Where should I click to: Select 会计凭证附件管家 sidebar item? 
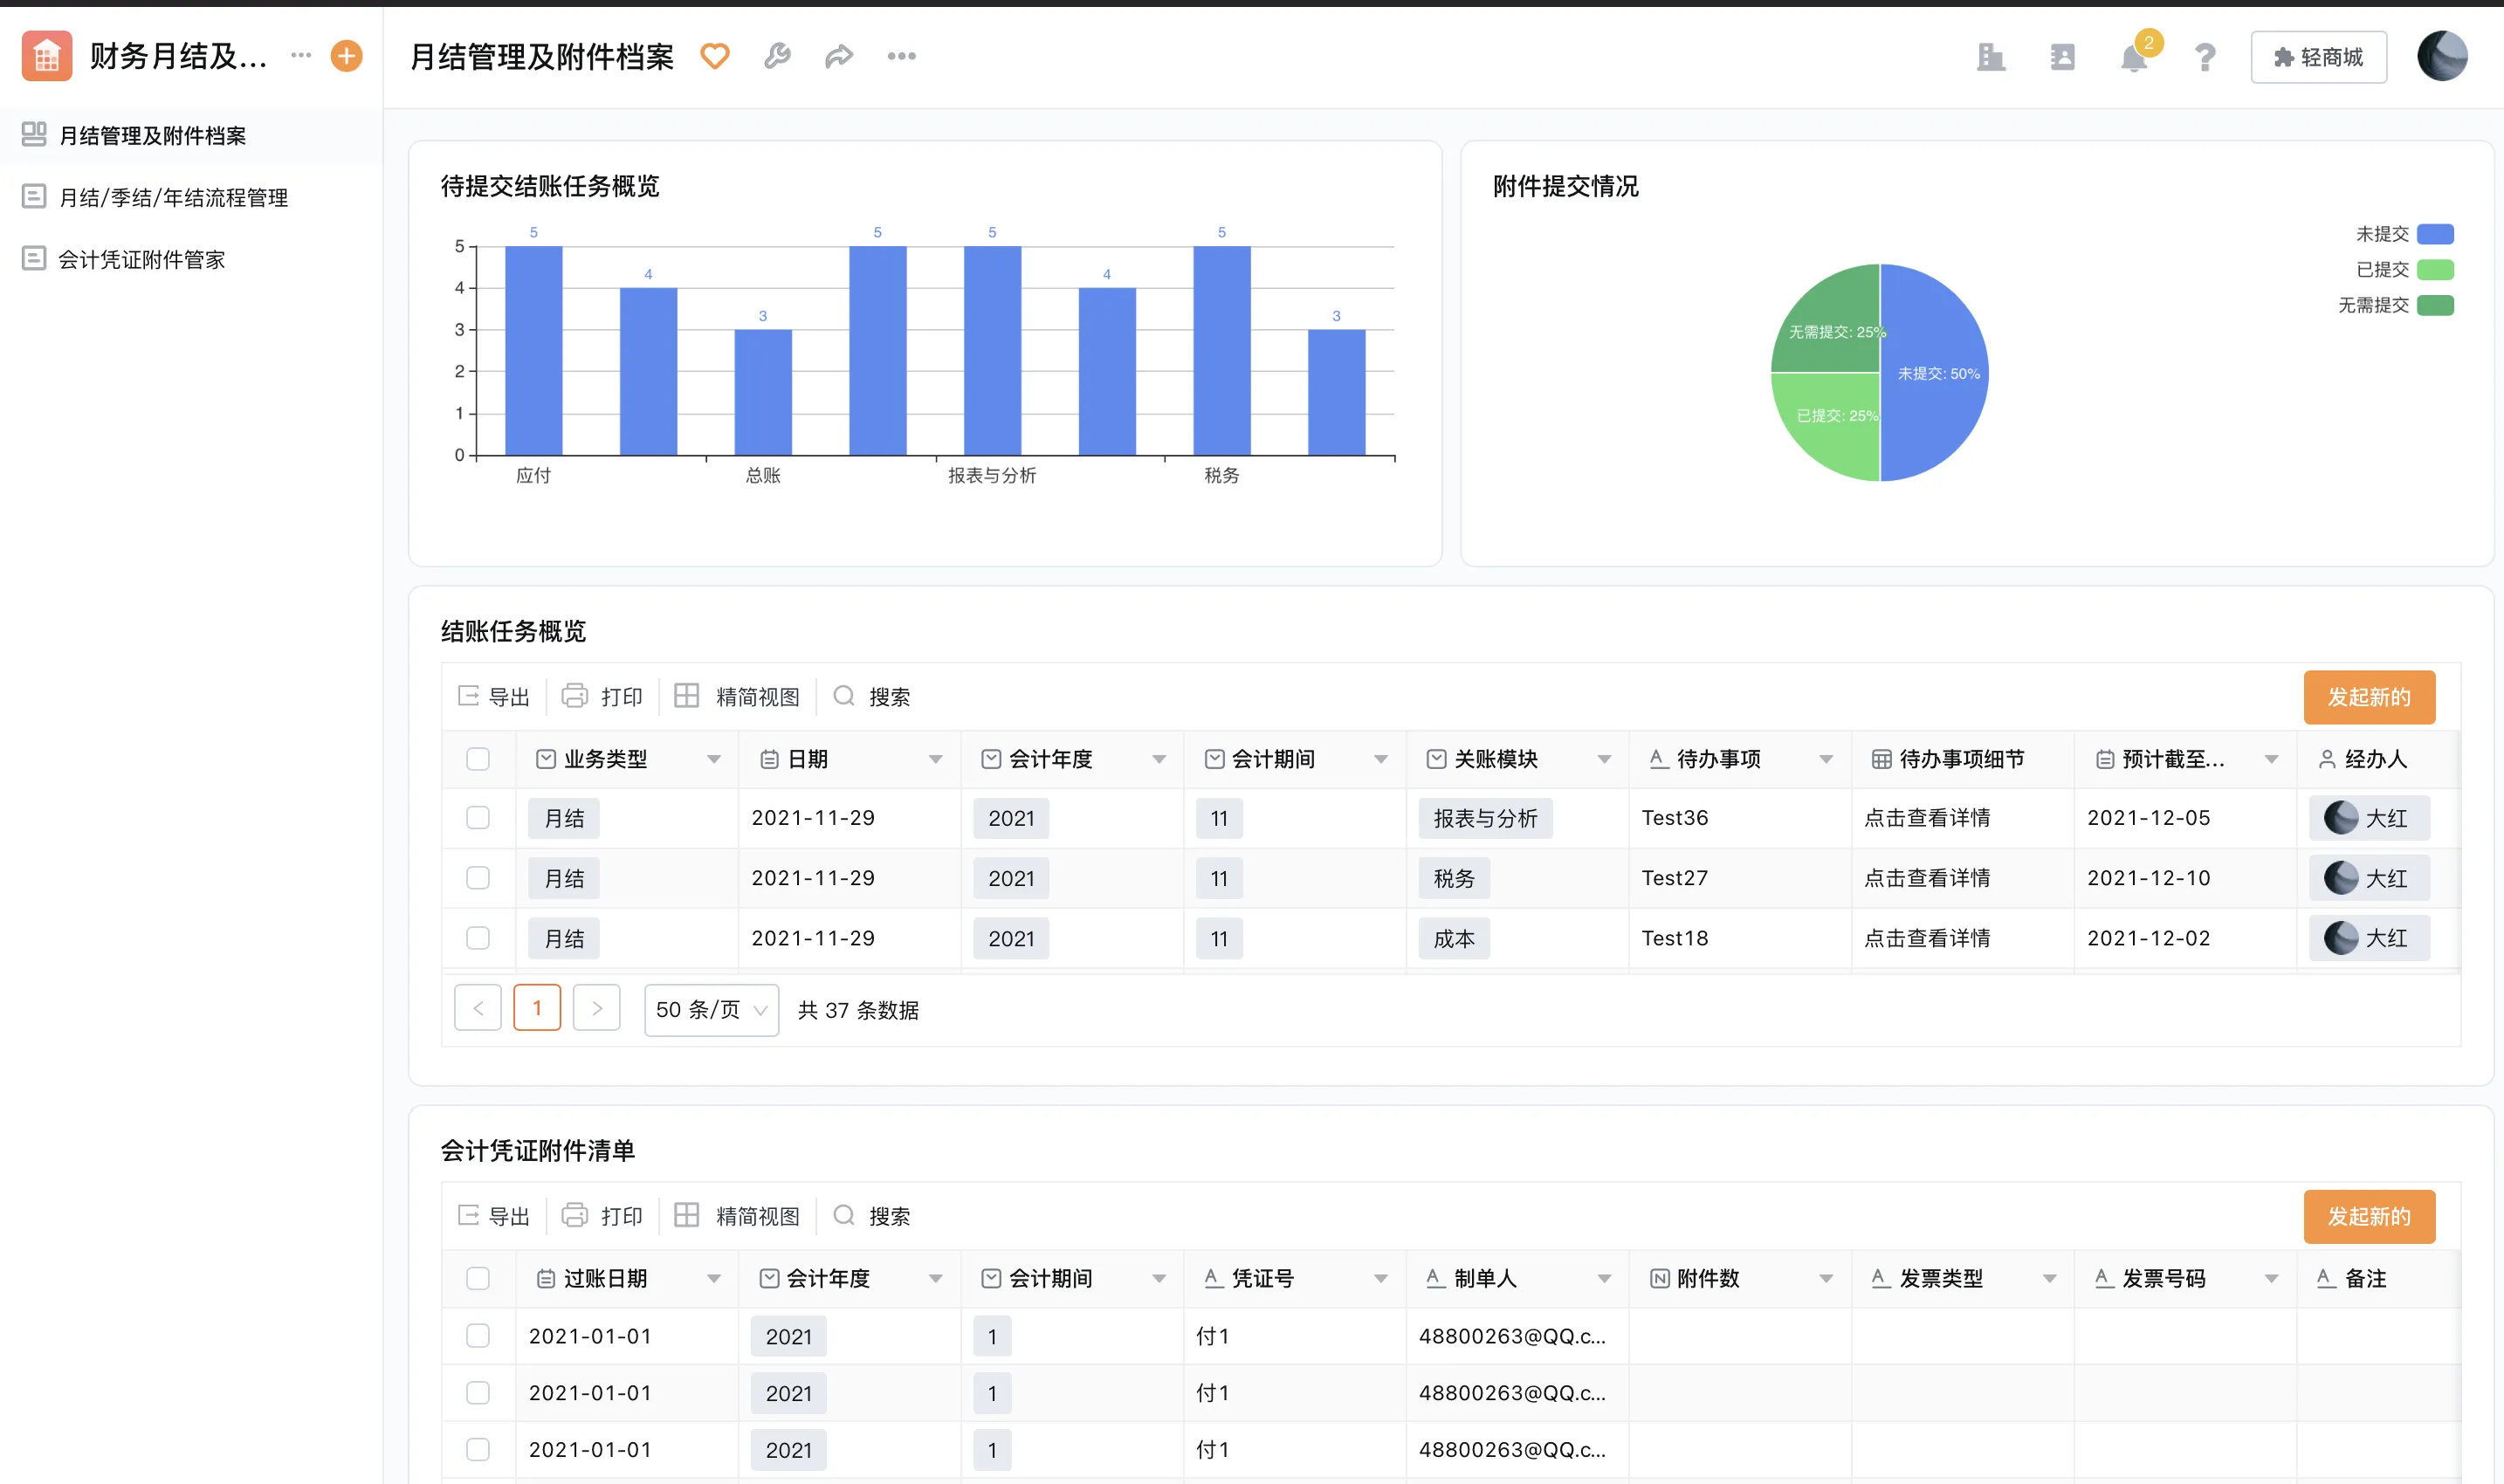(142, 259)
